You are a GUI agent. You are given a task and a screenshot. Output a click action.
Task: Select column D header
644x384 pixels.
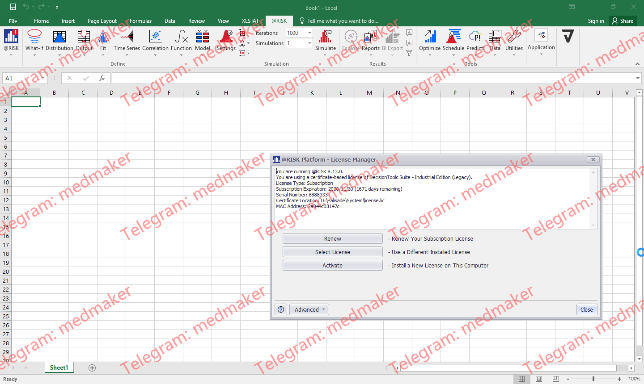pyautogui.click(x=111, y=92)
